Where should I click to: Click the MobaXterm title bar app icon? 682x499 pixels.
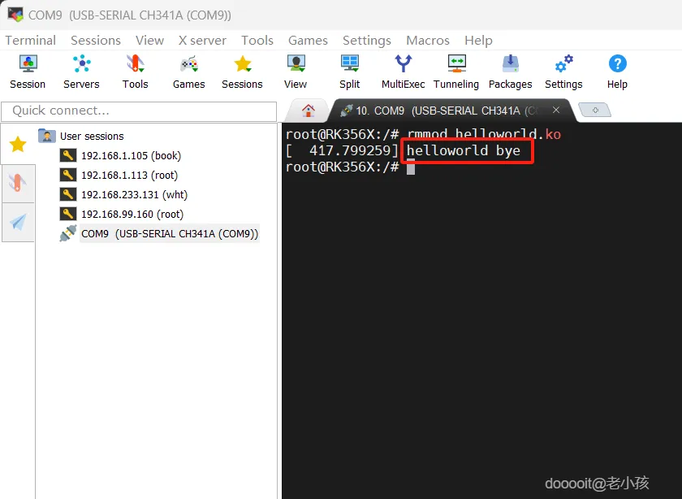click(x=15, y=15)
